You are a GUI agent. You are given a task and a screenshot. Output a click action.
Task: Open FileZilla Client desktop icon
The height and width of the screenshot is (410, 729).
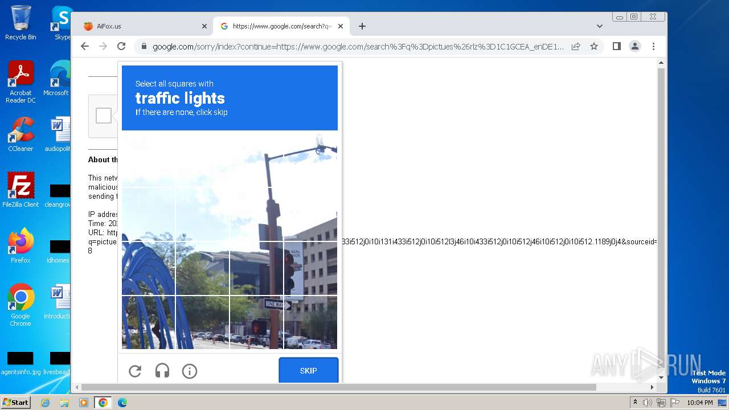(21, 190)
